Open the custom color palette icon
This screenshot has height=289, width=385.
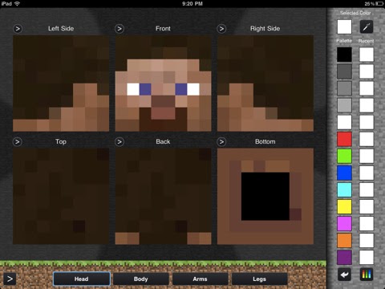pyautogui.click(x=367, y=275)
